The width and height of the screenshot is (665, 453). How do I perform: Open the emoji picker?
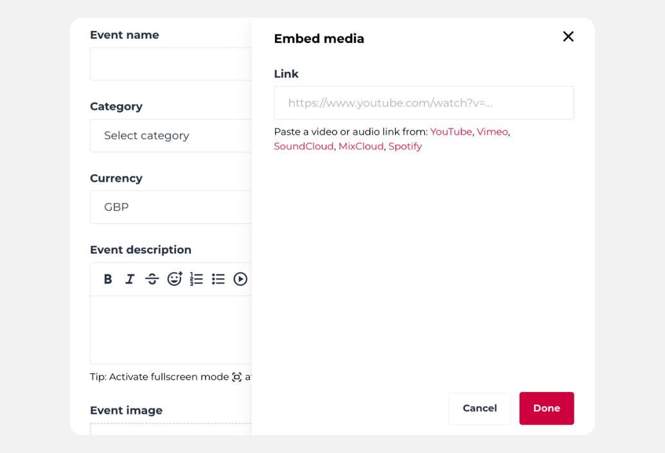(x=174, y=278)
